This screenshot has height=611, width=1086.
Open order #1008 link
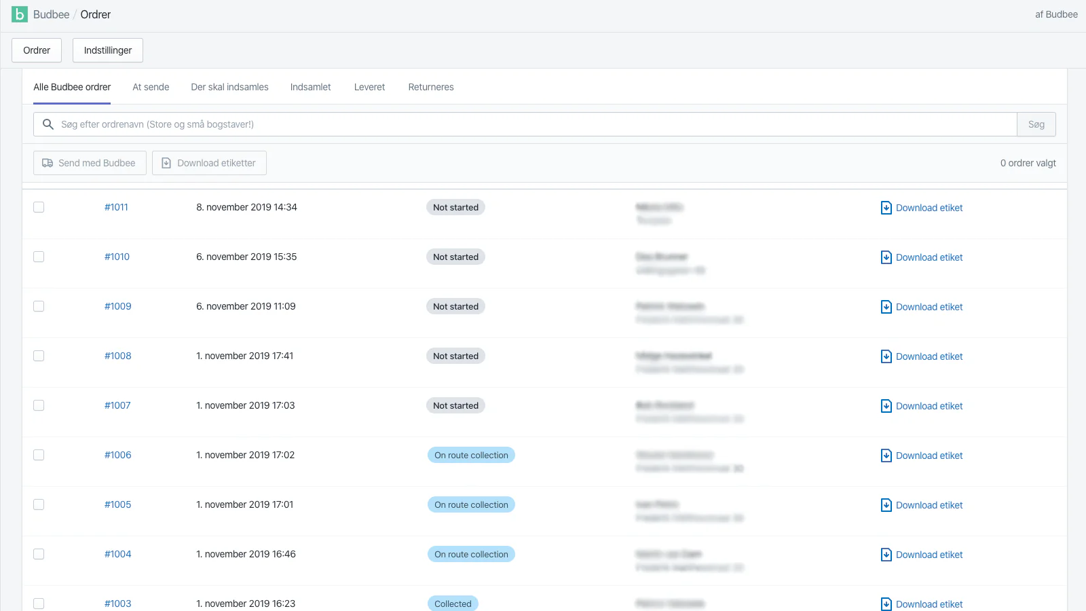click(x=118, y=356)
